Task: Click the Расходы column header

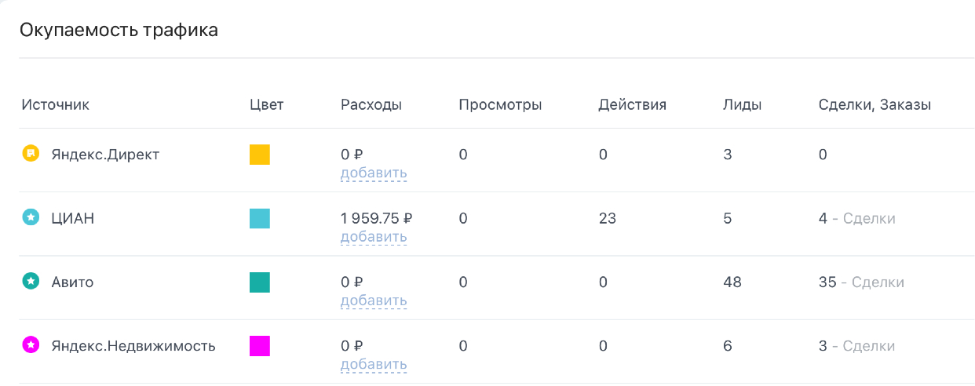Action: 371,104
